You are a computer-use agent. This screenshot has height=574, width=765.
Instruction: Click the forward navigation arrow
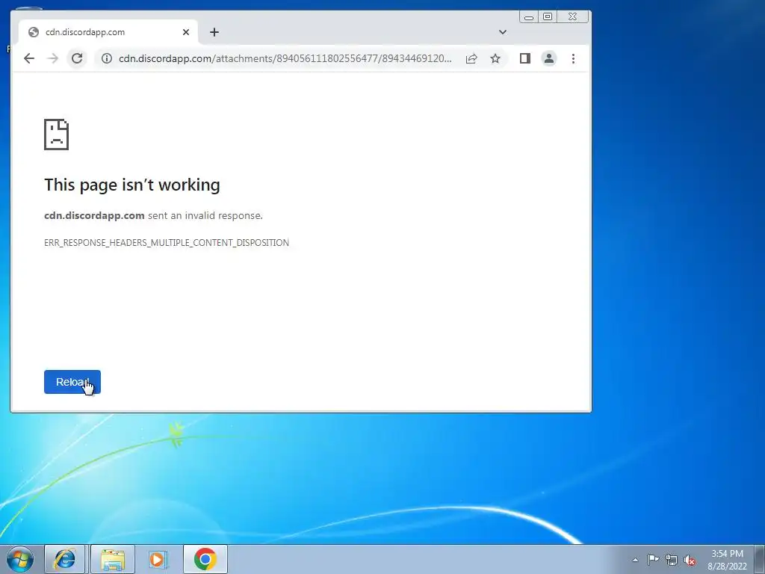tap(53, 58)
